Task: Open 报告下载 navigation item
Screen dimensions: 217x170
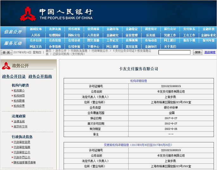Action: click(189, 40)
